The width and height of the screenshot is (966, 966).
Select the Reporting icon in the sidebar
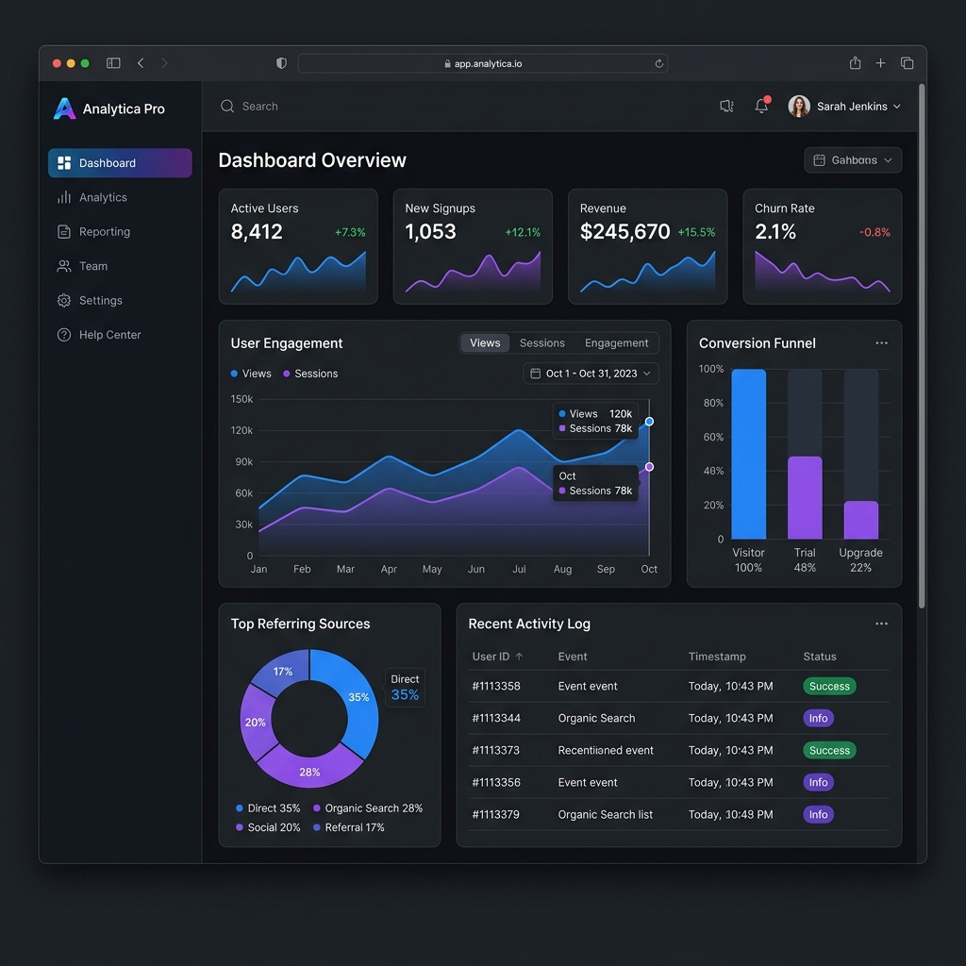(63, 231)
